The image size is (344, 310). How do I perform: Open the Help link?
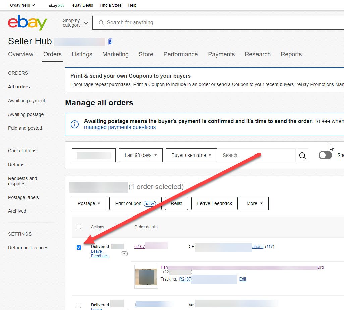[132, 5]
